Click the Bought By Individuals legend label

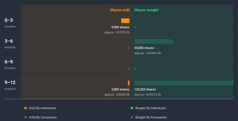[150, 108]
